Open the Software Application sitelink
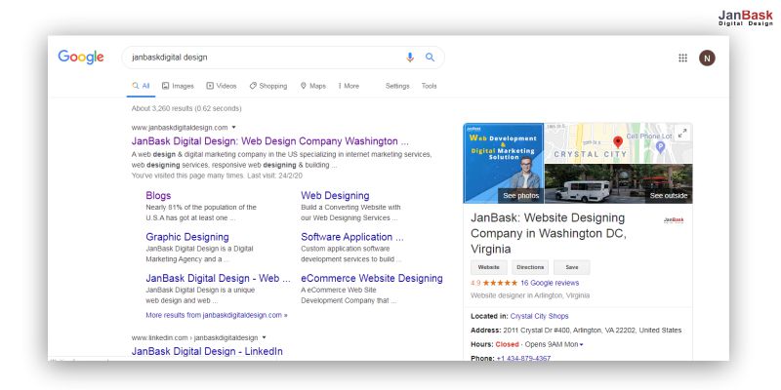Image resolution: width=781 pixels, height=390 pixels. click(352, 237)
